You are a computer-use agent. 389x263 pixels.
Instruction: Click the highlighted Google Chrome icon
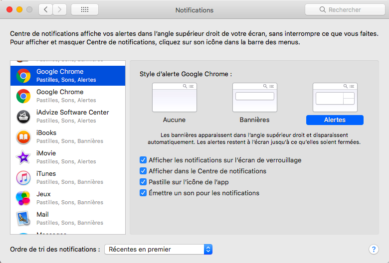[x=23, y=76]
